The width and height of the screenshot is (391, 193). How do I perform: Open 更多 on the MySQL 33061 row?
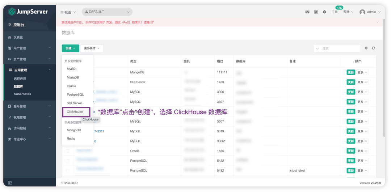362,141
